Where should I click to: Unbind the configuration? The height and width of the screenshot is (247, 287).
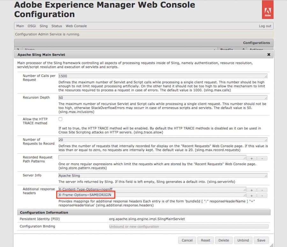(243, 240)
